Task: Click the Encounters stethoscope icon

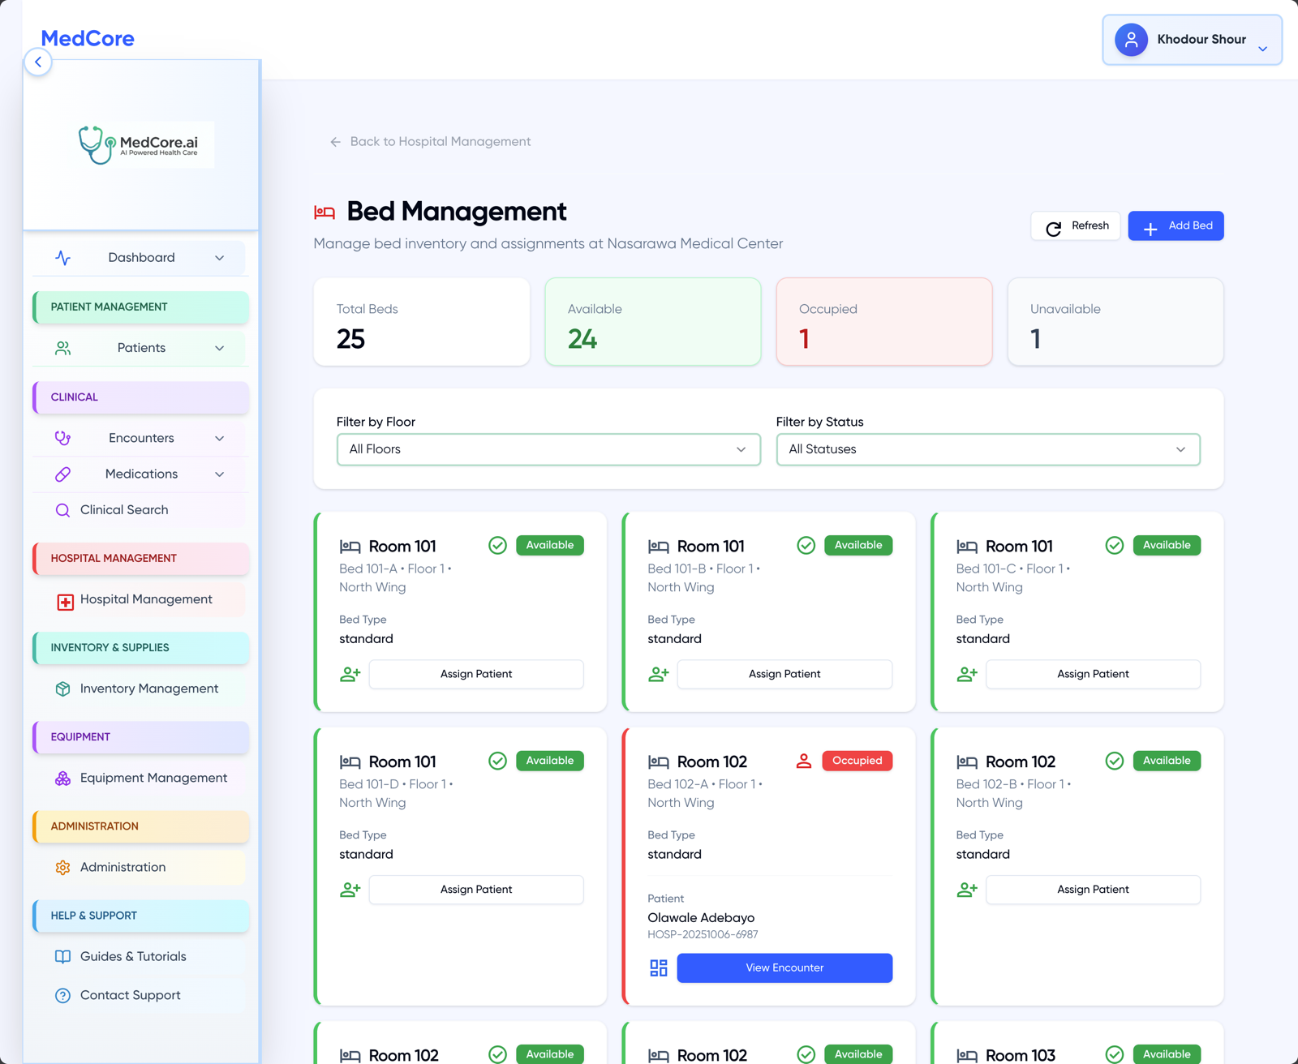Action: click(63, 438)
